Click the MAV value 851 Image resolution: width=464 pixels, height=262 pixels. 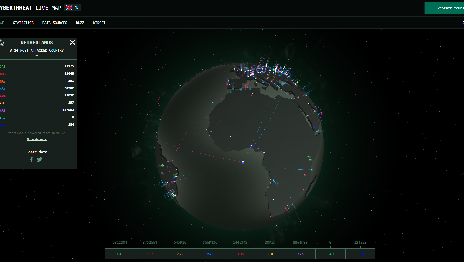(71, 81)
